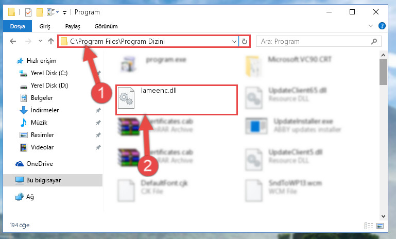The width and height of the screenshot is (396, 239).
Task: Refresh the current folder view
Action: click(245, 41)
